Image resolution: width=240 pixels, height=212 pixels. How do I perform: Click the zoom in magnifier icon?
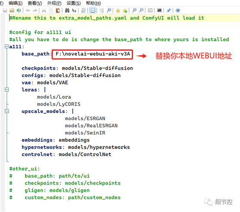click(x=134, y=10)
